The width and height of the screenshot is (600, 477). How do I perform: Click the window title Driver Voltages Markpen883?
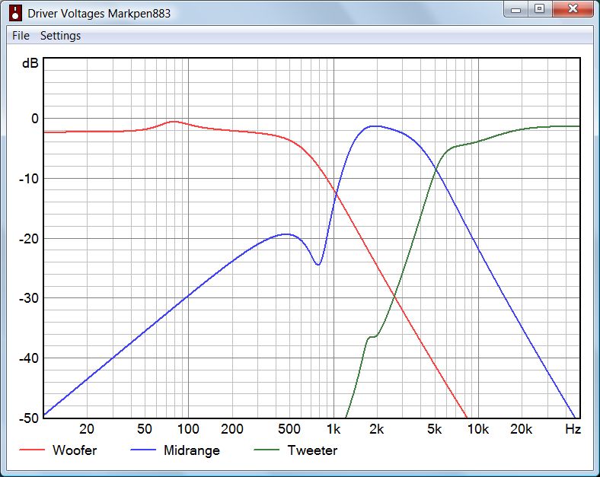pos(99,14)
